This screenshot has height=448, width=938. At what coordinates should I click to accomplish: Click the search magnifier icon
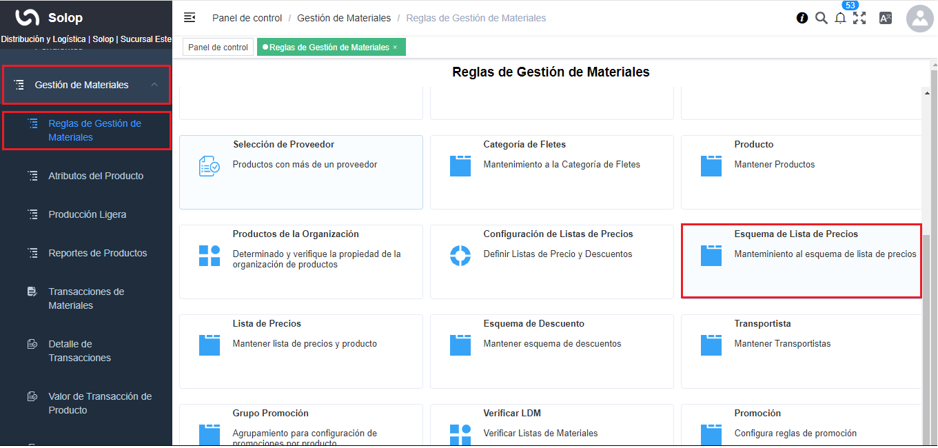point(821,19)
